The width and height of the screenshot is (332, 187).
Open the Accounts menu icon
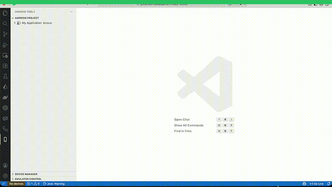click(5, 165)
